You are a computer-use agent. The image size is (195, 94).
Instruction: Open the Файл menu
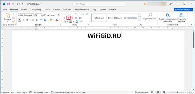pos(5,10)
